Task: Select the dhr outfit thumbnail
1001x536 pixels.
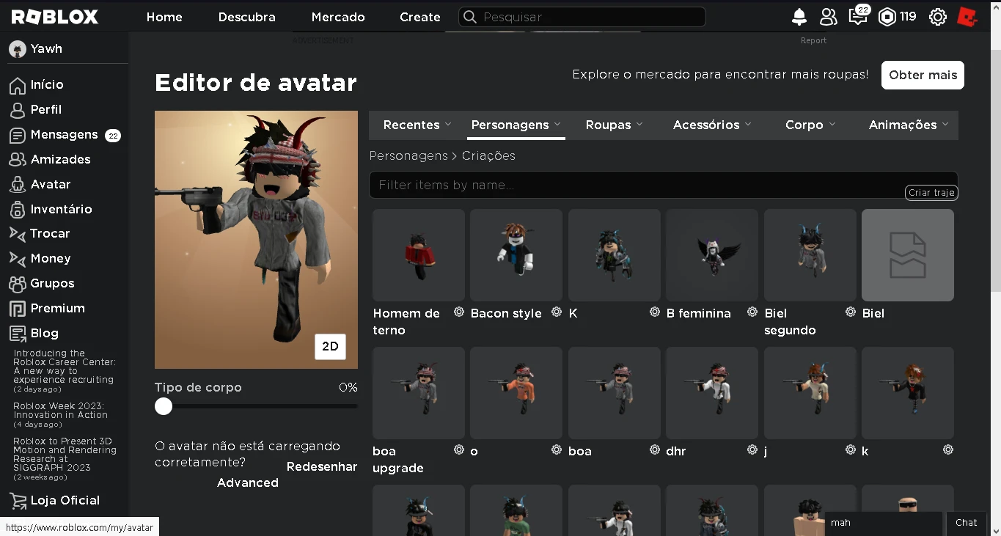Action: pyautogui.click(x=712, y=393)
